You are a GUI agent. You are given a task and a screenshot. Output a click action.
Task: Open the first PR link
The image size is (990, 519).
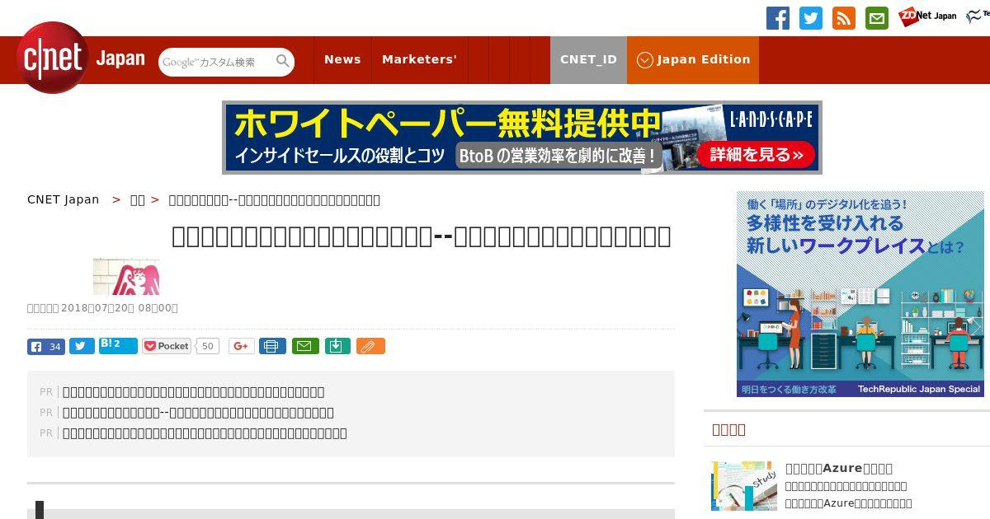[x=193, y=392]
